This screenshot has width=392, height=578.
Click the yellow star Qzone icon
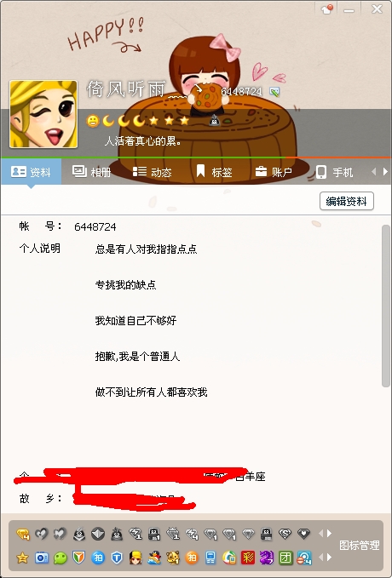[22, 558]
